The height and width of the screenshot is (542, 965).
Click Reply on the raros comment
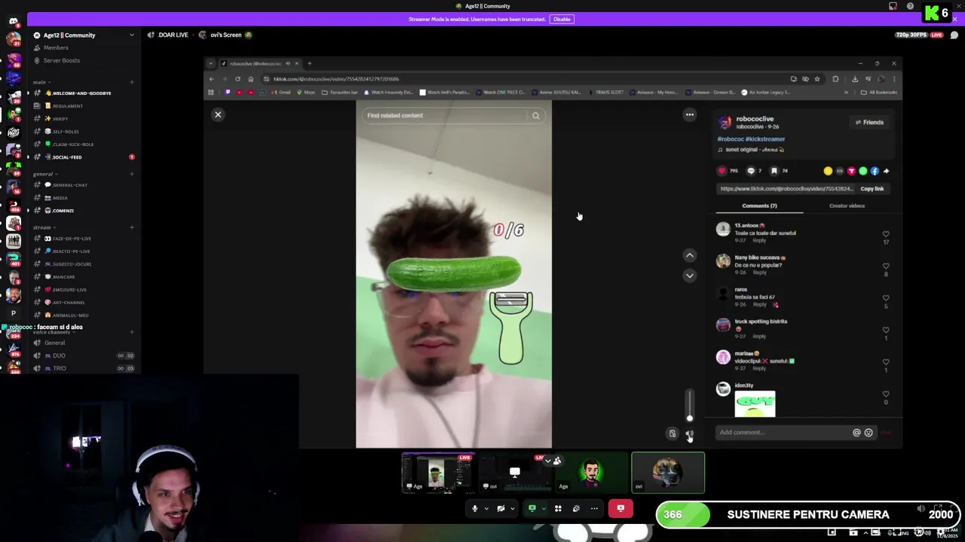click(760, 304)
